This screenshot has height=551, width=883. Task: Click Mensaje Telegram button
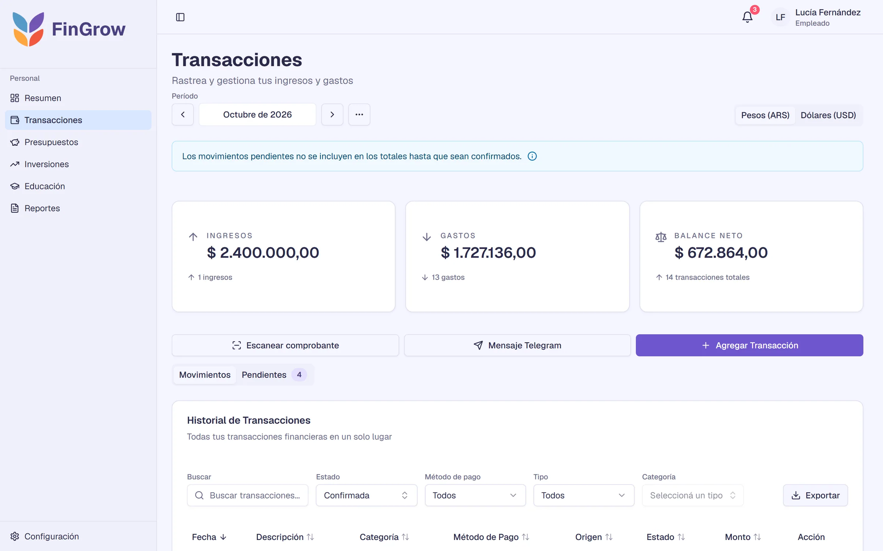(517, 345)
